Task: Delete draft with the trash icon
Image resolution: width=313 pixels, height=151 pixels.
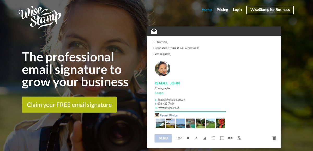Action: [274, 138]
